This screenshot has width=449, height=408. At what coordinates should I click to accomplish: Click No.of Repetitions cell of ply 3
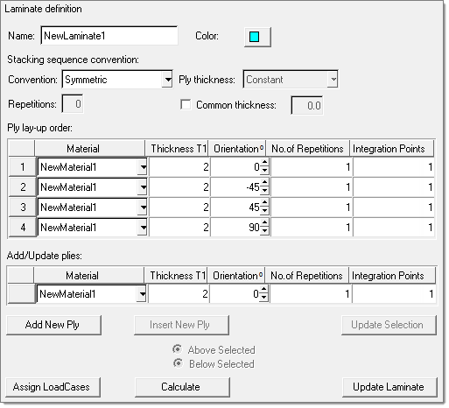point(312,208)
